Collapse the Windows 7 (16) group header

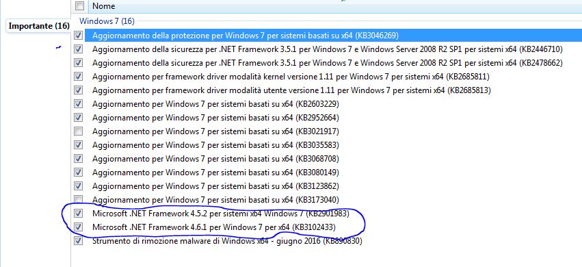pyautogui.click(x=107, y=21)
